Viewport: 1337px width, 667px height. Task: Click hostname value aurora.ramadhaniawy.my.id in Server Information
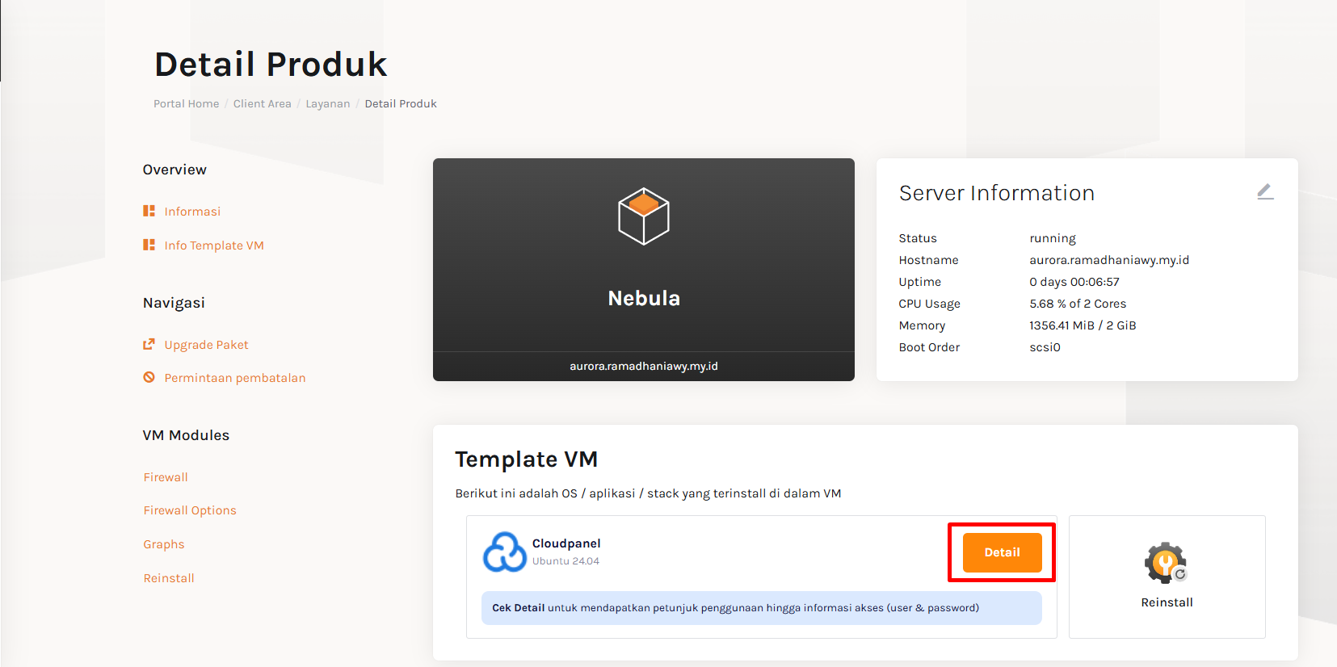(1109, 260)
